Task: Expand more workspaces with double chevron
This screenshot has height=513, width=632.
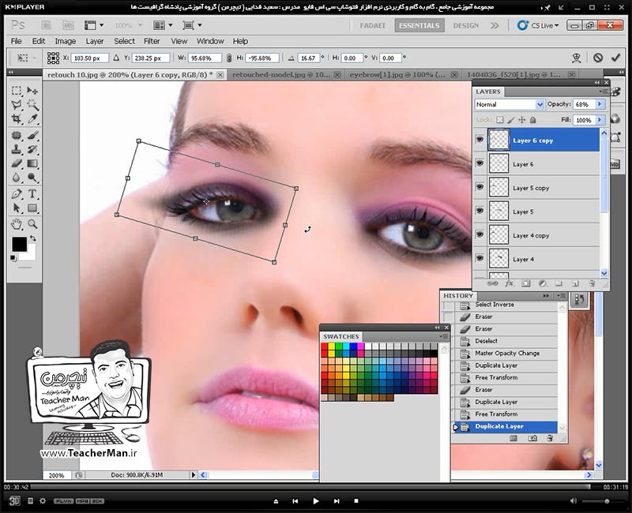Action: pos(495,25)
